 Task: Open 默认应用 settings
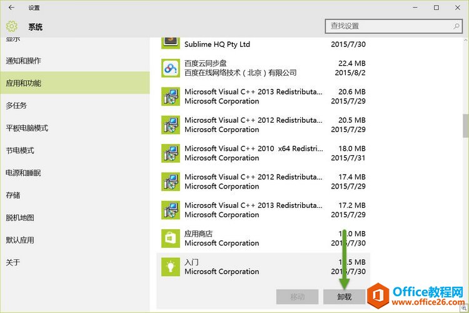click(75, 240)
